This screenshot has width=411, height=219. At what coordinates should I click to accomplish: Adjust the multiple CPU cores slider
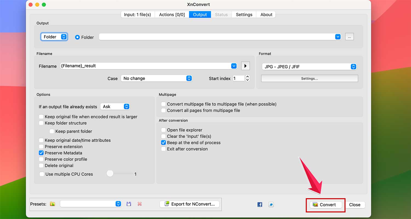pos(110,173)
